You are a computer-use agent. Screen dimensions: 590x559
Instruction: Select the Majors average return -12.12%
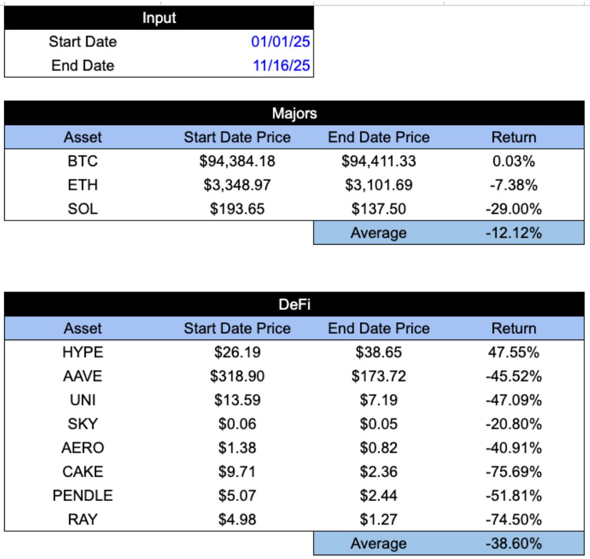pyautogui.click(x=513, y=233)
